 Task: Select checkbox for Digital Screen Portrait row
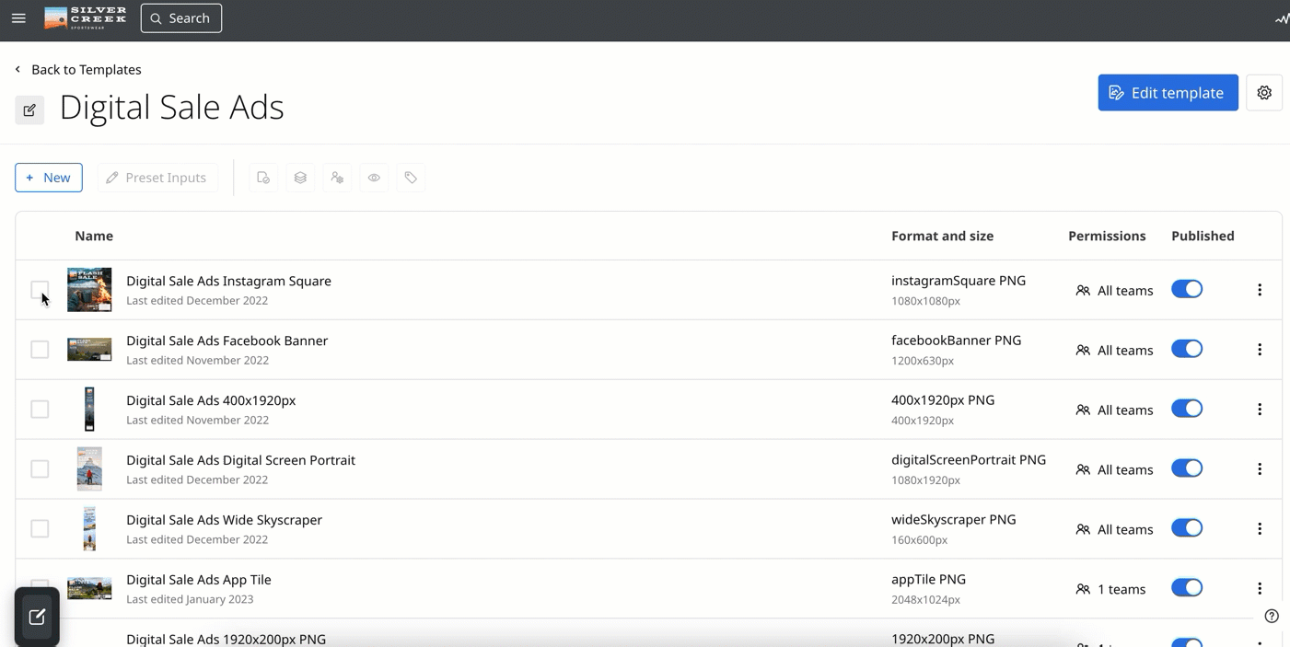[40, 469]
